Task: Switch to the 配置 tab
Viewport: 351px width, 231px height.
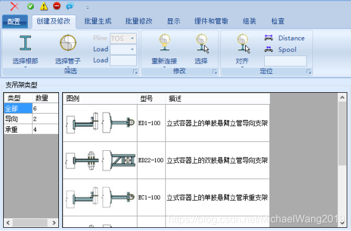Action: pyautogui.click(x=15, y=21)
